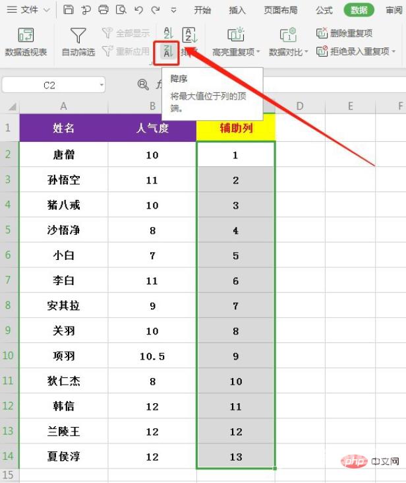Click the Name Box showing C2
Viewport: 406px width, 483px height.
click(49, 84)
